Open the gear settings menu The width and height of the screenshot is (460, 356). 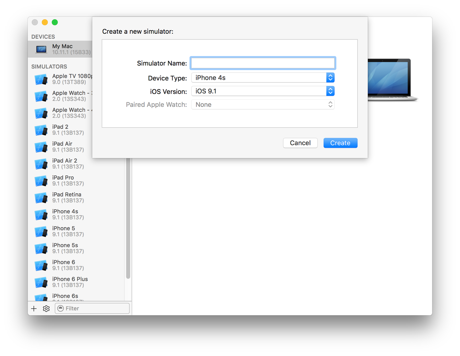[46, 308]
